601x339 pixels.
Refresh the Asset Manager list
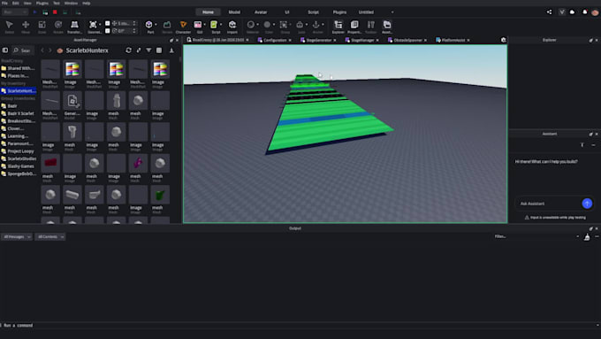(128, 50)
